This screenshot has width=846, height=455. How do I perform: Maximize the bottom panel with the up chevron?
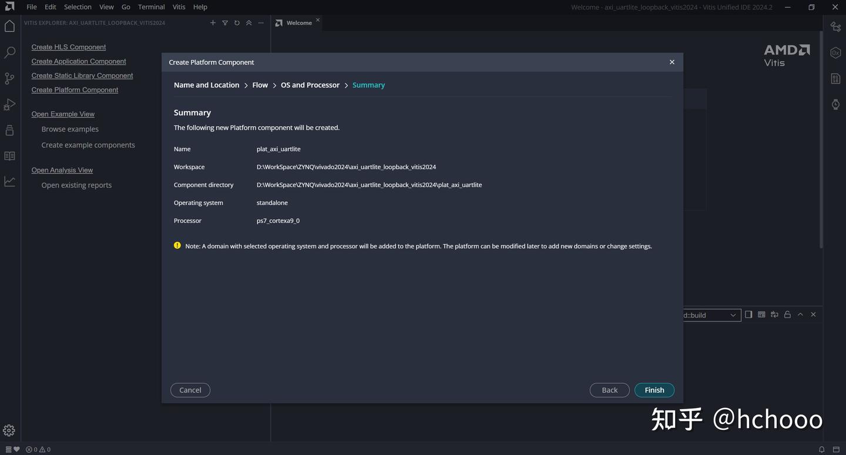(x=800, y=315)
